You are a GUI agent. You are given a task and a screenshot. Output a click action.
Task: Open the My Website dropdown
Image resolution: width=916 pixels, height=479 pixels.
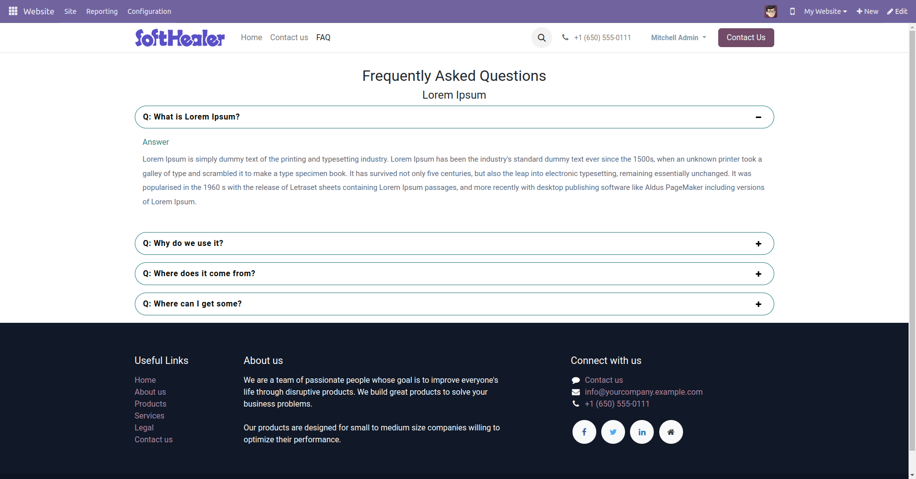[825, 11]
